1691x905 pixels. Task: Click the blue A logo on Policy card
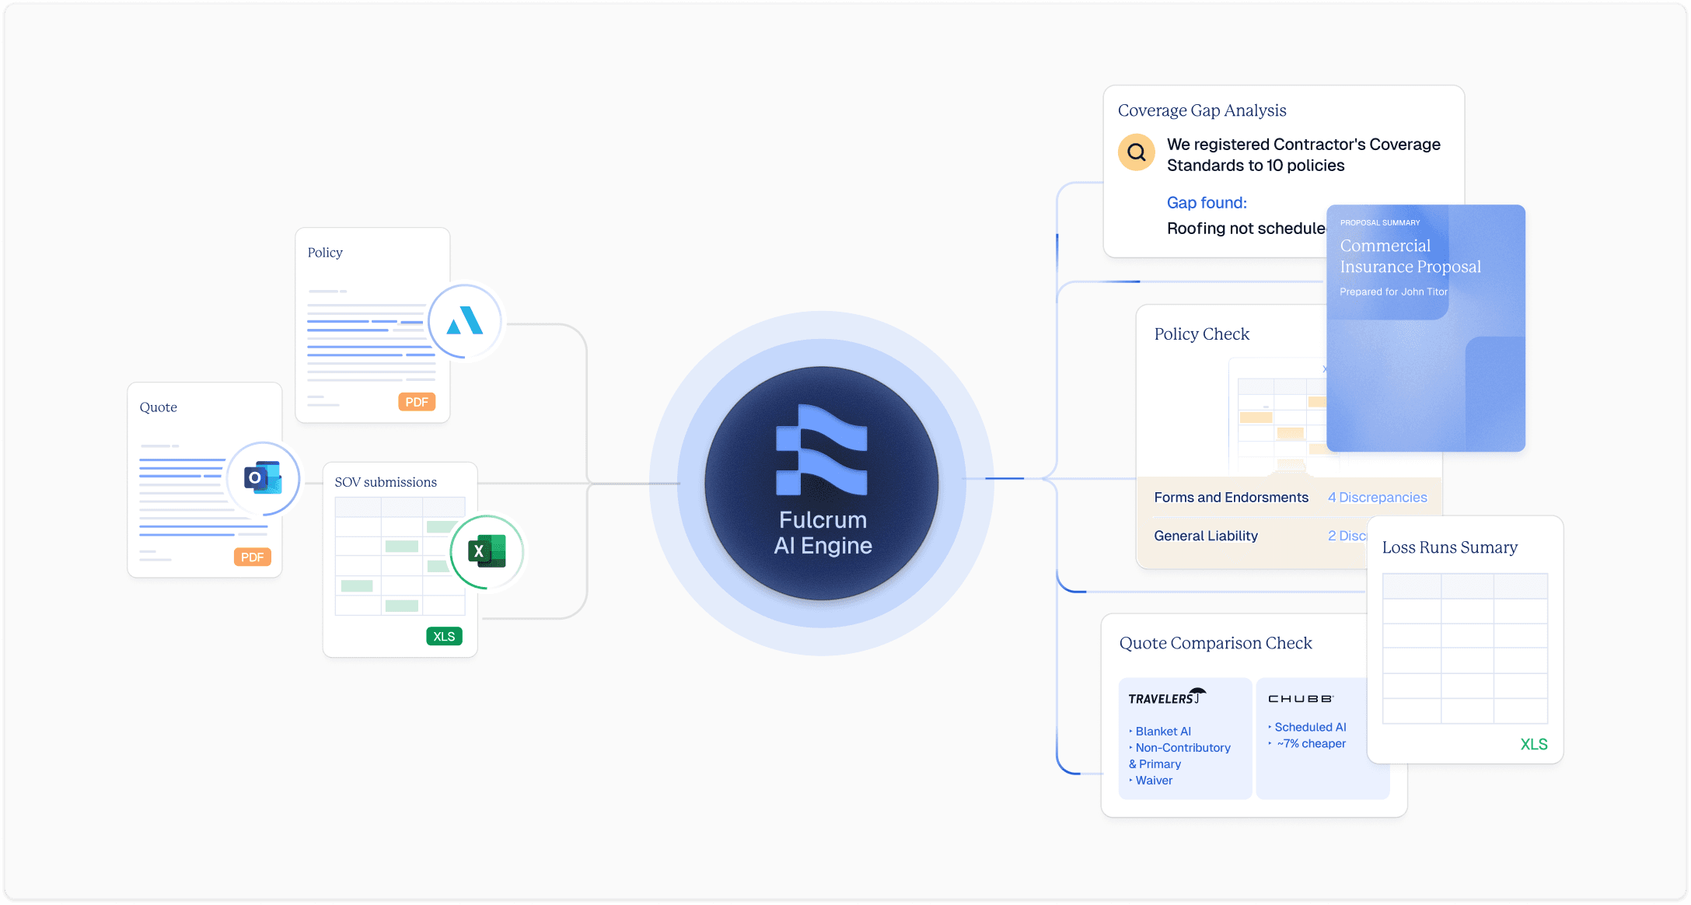point(465,320)
